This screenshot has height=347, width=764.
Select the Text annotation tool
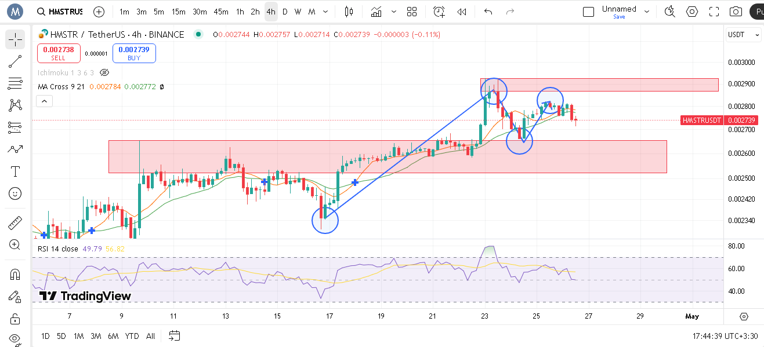(x=15, y=171)
